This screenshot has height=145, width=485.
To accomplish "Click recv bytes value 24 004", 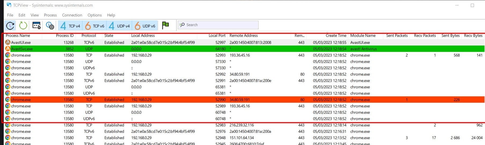I will (477, 138).
